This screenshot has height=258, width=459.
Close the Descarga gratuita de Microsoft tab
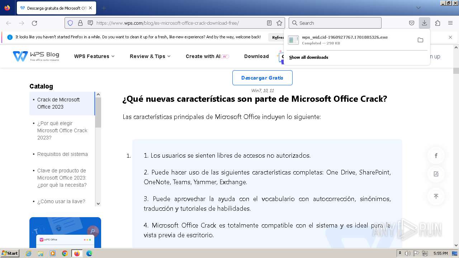tap(90, 8)
